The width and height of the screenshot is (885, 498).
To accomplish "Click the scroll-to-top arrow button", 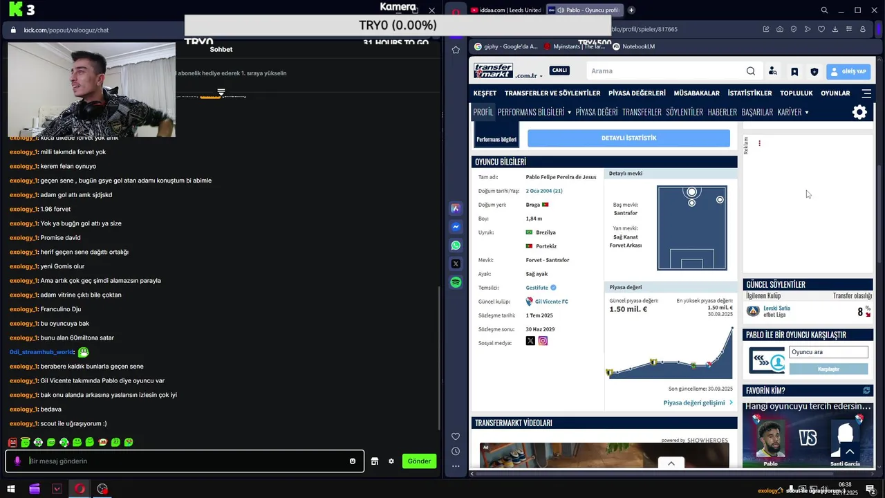I will 850,452.
